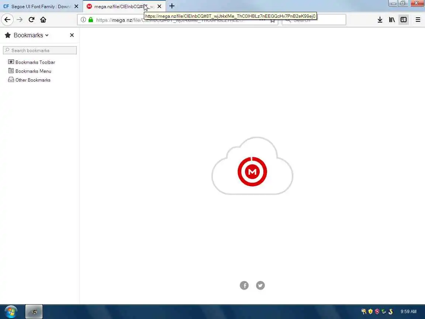Open the Library view icon
Viewport: 425px width, 319px height.
click(392, 20)
